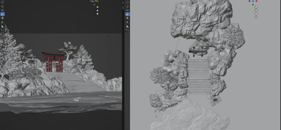Click the dark red negative X dot on right gizmo

click(x=249, y=1)
